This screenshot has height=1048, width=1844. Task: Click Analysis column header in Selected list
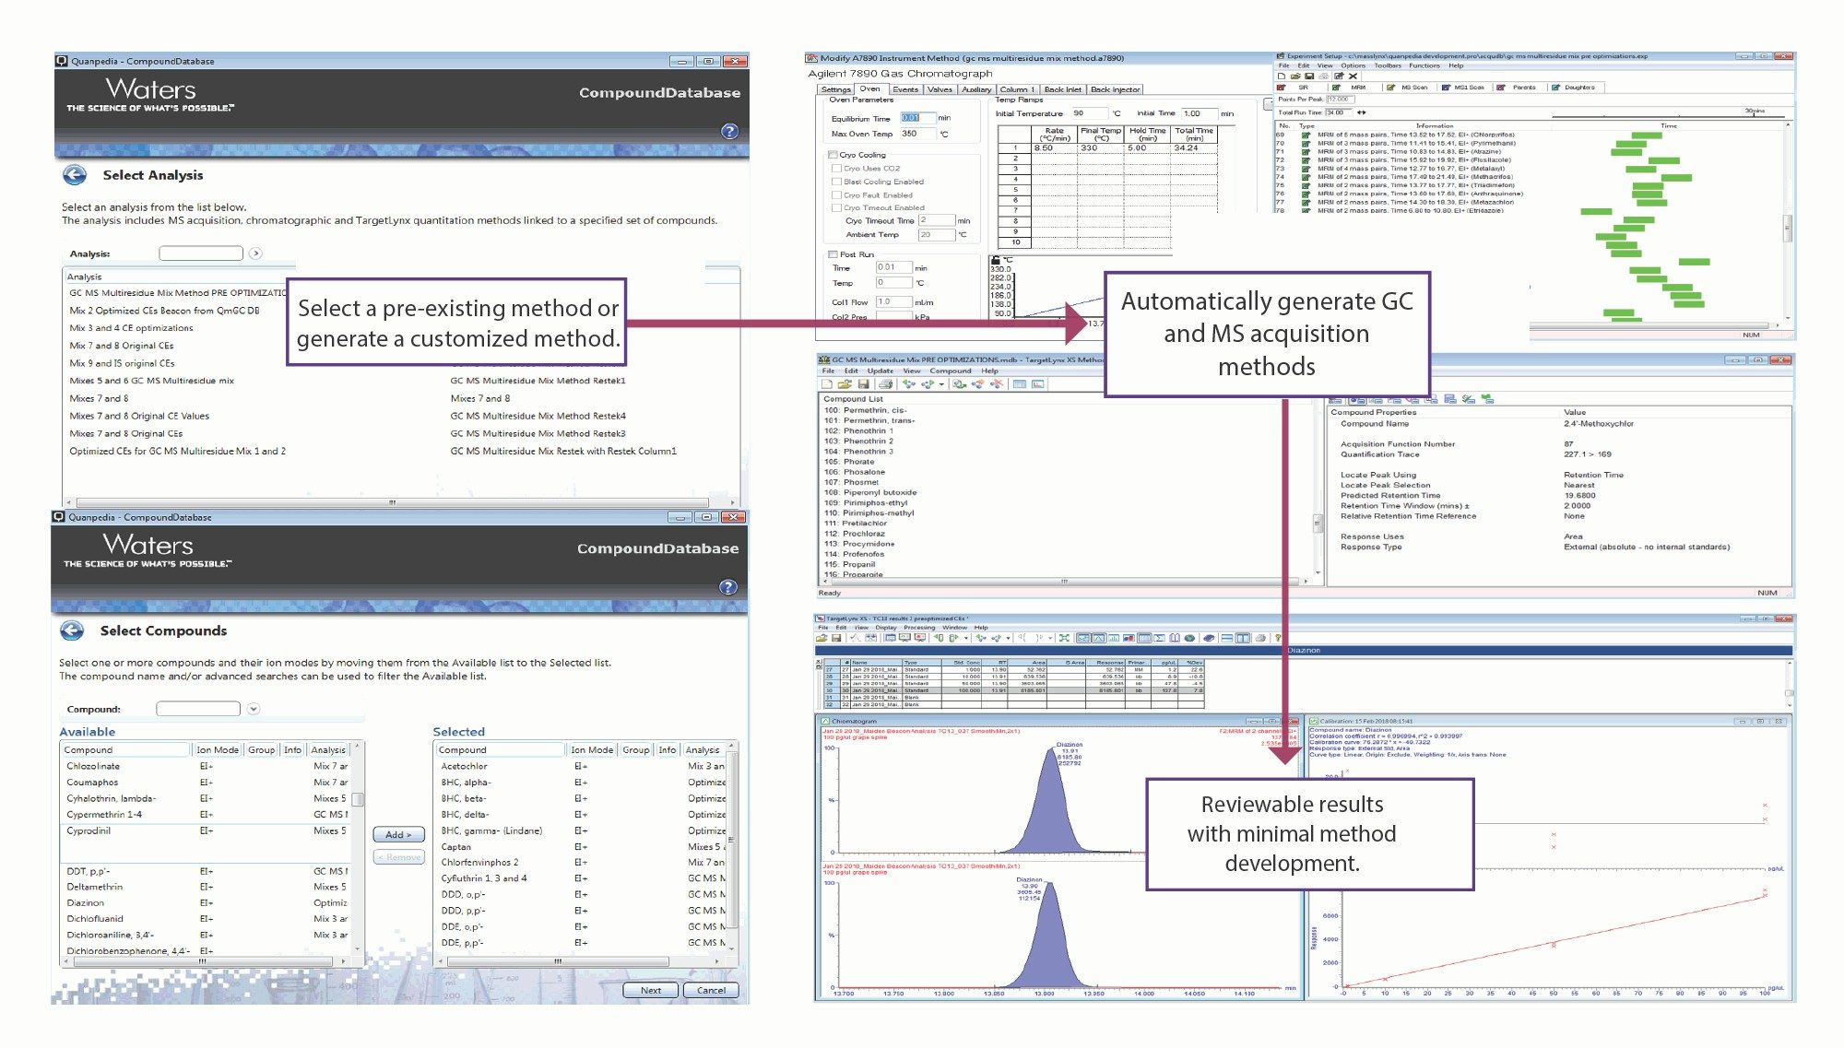[703, 749]
